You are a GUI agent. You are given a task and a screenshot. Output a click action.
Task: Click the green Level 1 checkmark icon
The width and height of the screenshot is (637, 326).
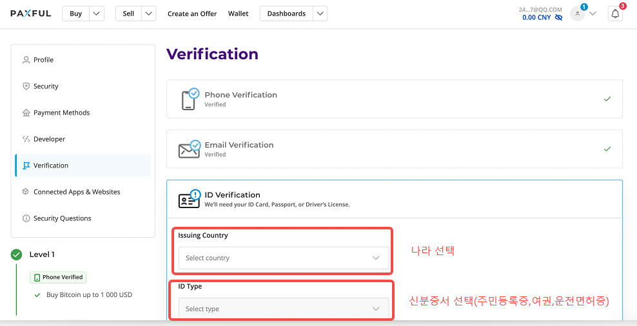(x=17, y=254)
